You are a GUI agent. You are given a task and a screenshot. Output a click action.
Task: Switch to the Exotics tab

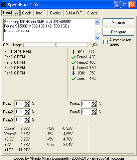pyautogui.click(x=56, y=13)
